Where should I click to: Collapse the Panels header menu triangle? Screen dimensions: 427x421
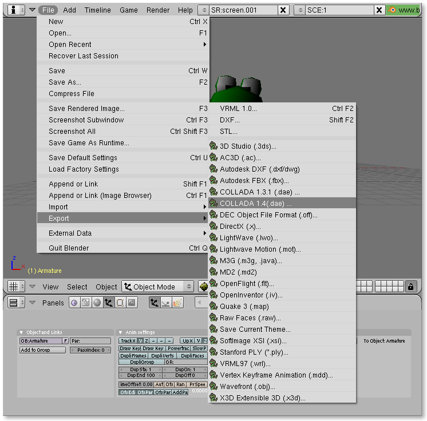point(32,303)
